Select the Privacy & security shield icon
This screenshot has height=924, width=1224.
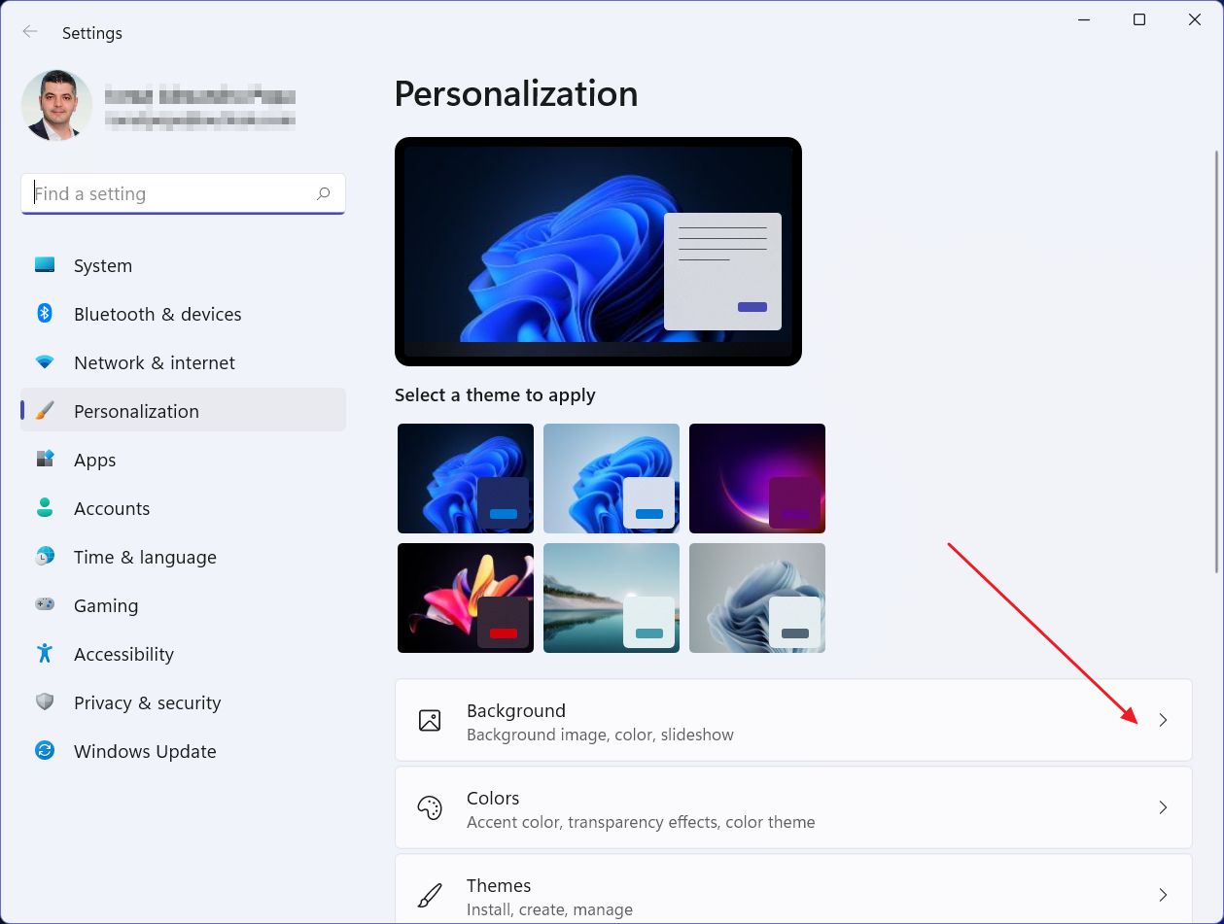(45, 702)
